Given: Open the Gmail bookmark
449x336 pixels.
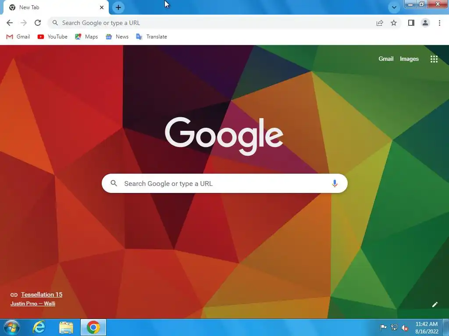Looking at the screenshot, I should point(18,37).
